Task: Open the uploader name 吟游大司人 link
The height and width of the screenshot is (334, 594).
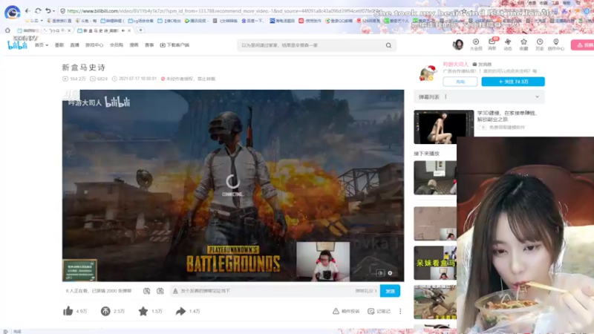Action: click(456, 65)
